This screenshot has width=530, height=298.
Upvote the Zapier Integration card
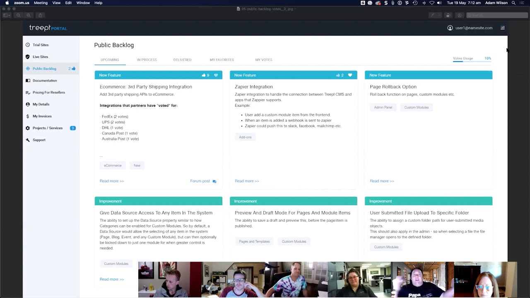(338, 75)
